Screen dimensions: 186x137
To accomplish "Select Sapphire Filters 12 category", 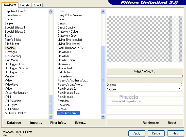I will coord(16,11).
